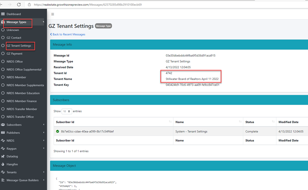Click the browser address bar URL
This screenshot has height=190, width=308.
coord(87,5)
